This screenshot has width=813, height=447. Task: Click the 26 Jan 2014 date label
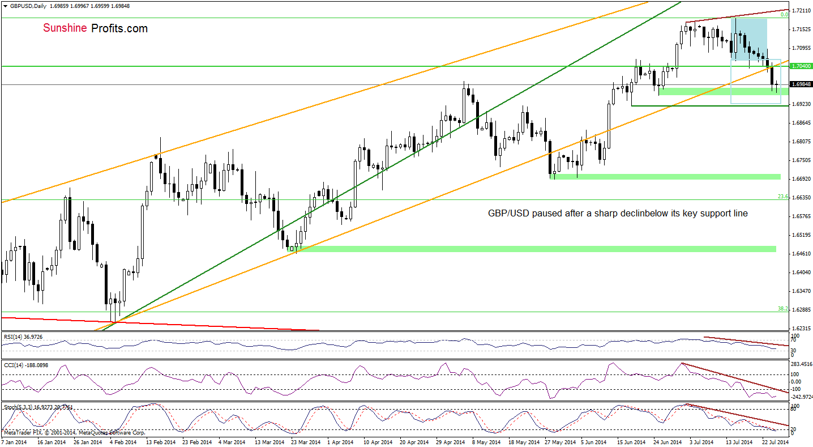click(88, 441)
